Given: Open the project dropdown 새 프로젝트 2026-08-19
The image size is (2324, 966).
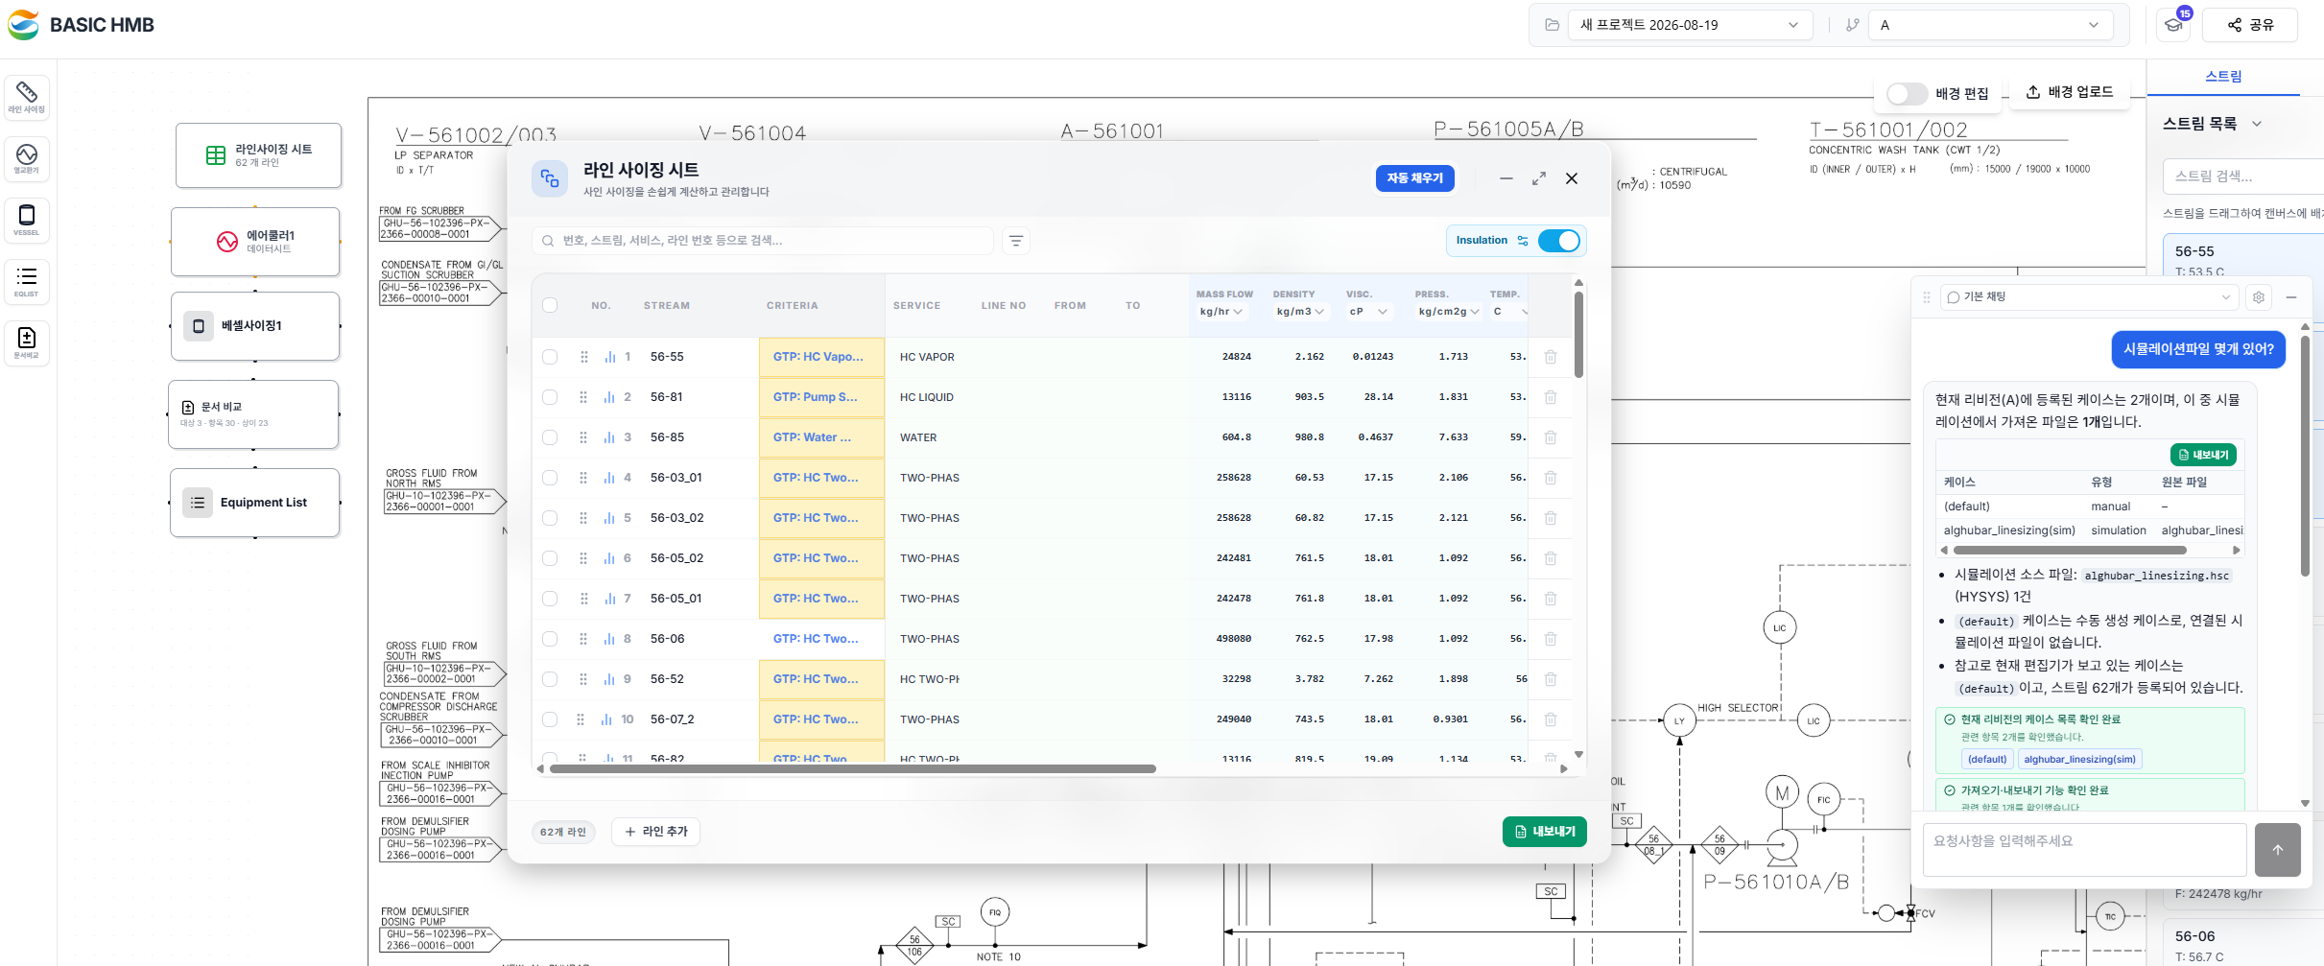Looking at the screenshot, I should point(1691,25).
